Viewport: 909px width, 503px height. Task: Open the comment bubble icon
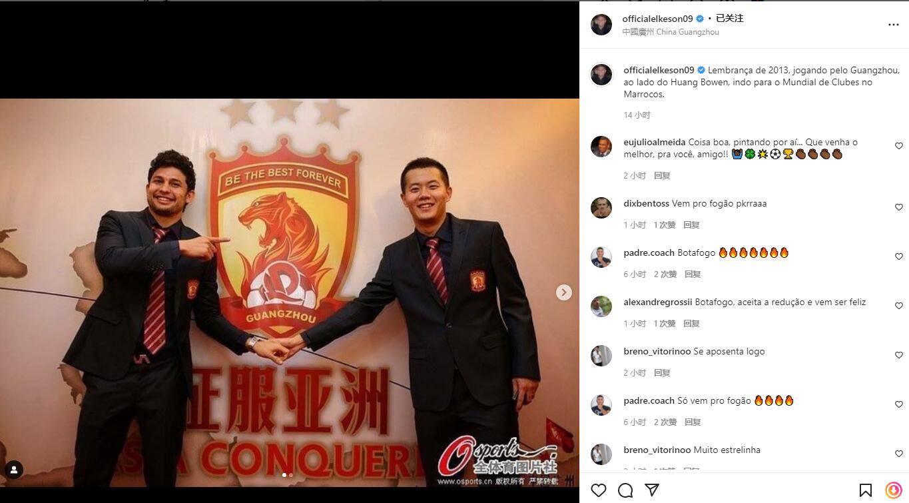point(625,490)
